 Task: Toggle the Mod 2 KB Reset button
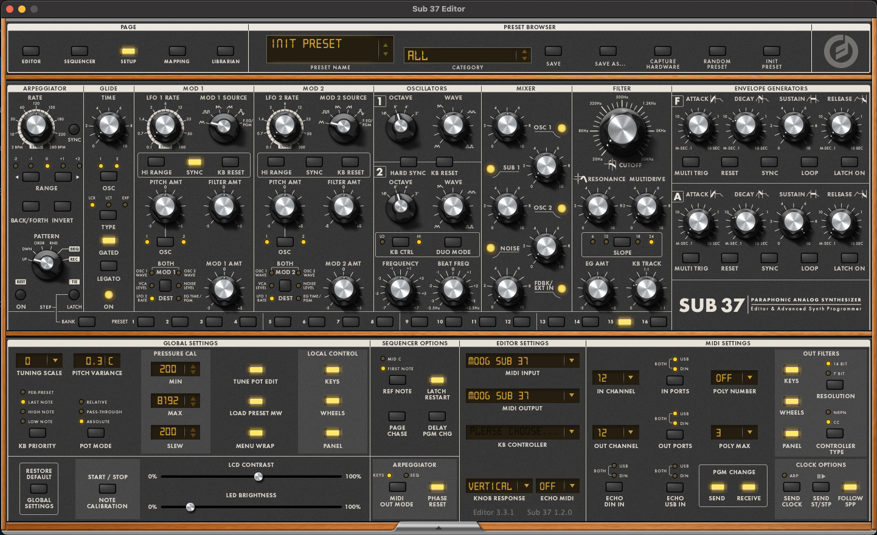pyautogui.click(x=350, y=162)
